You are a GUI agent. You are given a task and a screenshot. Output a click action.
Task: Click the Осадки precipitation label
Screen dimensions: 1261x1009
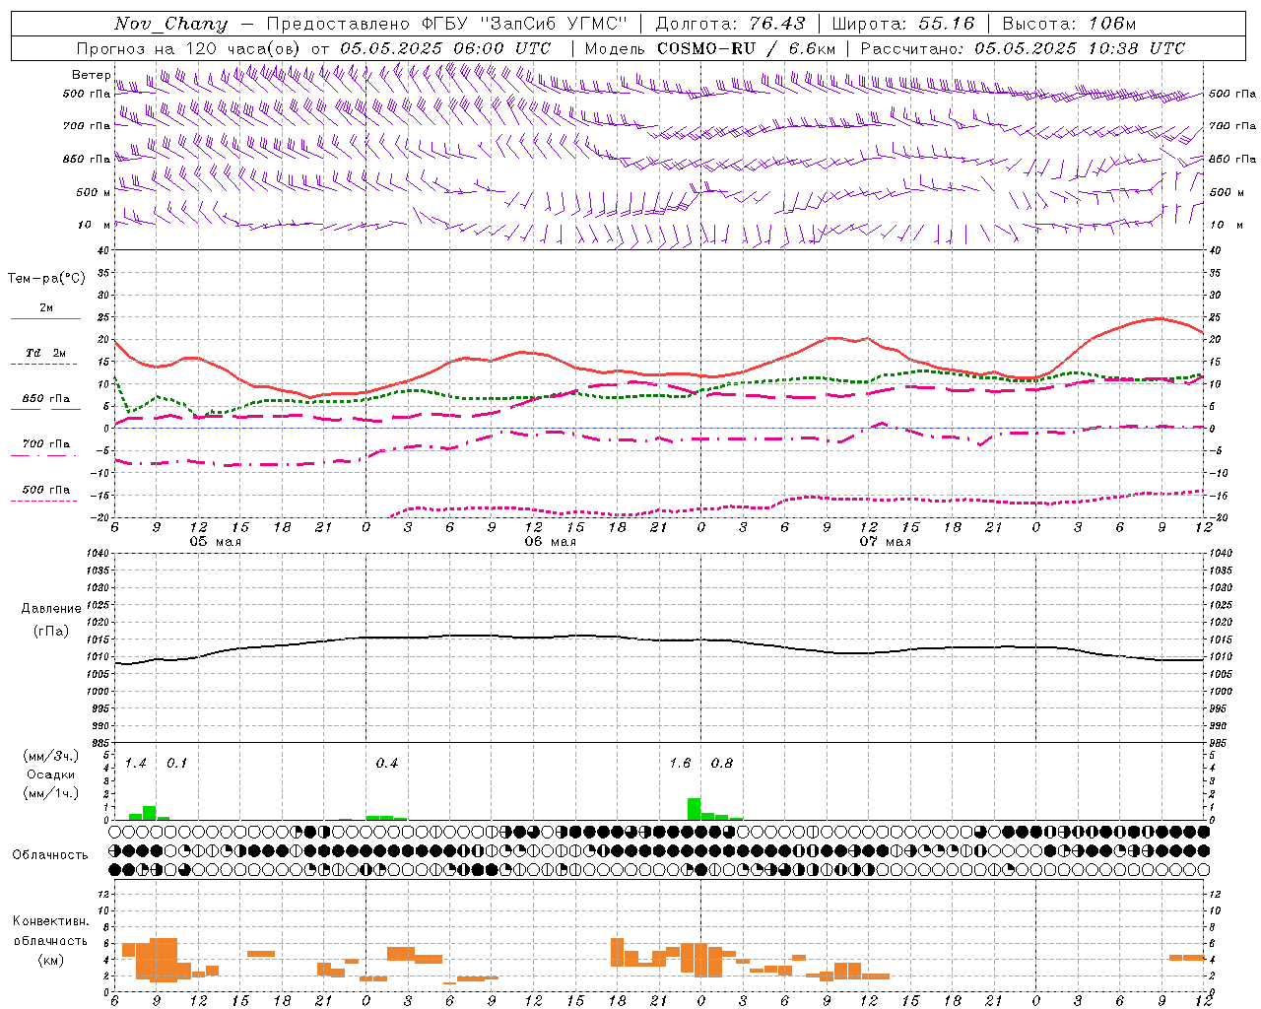pyautogui.click(x=51, y=774)
